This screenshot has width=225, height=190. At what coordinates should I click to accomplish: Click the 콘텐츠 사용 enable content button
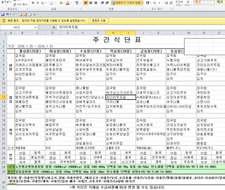tap(99, 21)
